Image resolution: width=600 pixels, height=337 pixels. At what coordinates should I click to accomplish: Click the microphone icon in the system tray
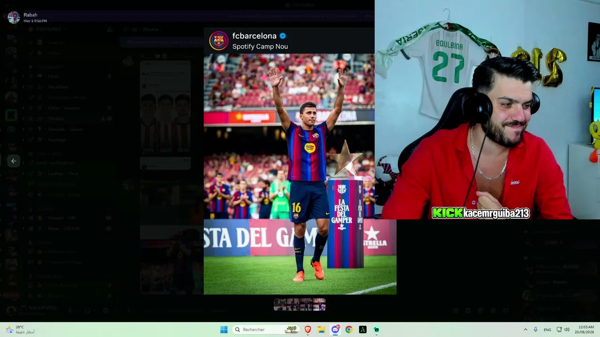coord(535,330)
